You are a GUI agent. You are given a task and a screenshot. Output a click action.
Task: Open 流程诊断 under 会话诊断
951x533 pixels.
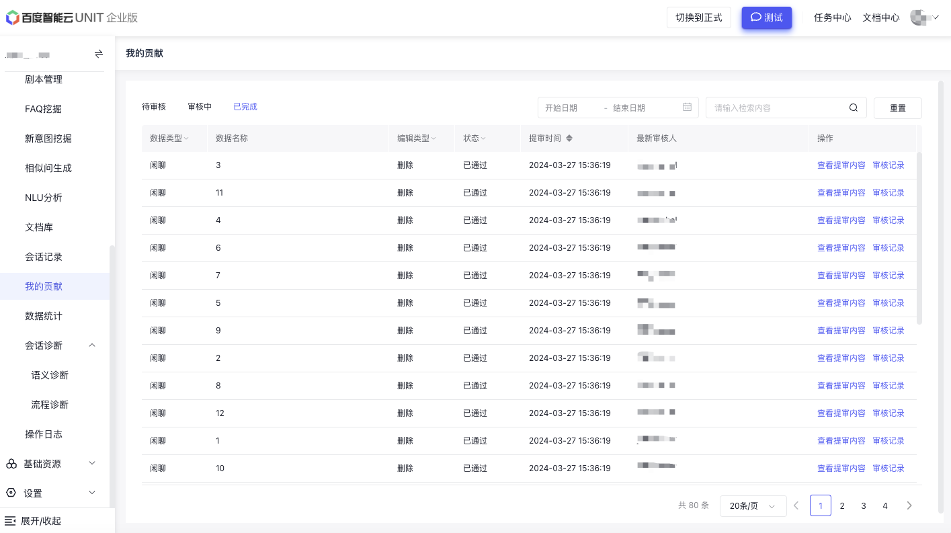50,405
